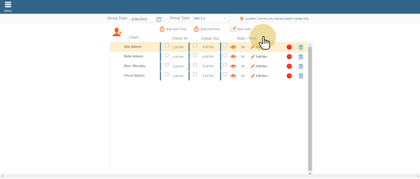The image size is (420, 179).
Task: Click the location pin for Community Mental Health Center
Action: (x=241, y=19)
